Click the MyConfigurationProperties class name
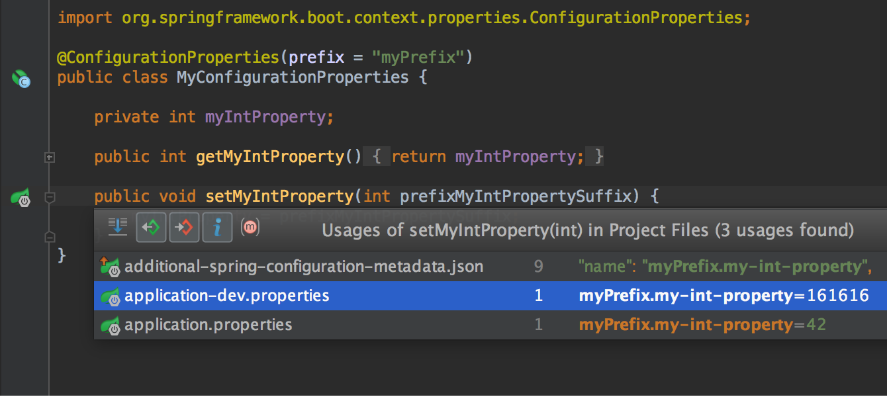 coord(293,77)
